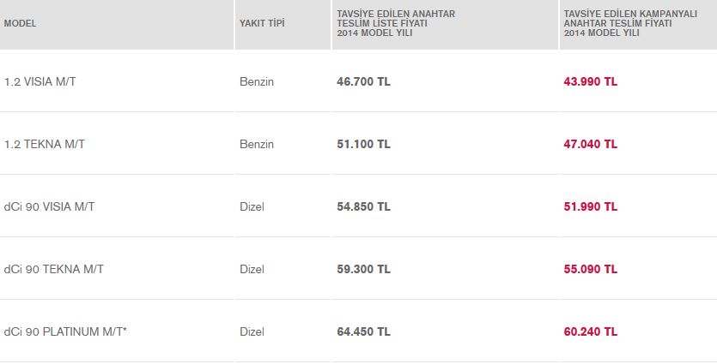Select the 51.990 TL campaign price
This screenshot has height=364, width=717.
[x=590, y=206]
